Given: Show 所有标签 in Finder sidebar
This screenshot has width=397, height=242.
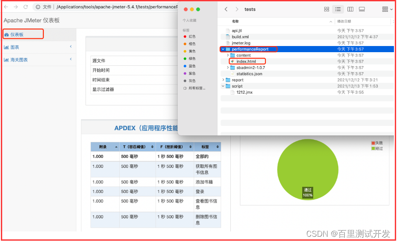Looking at the screenshot, I should click(194, 88).
